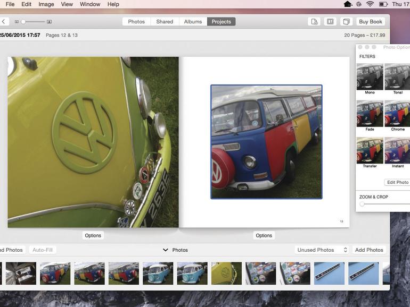Click the small thumbnail zoom-out icon
The width and height of the screenshot is (410, 307).
pos(17,22)
